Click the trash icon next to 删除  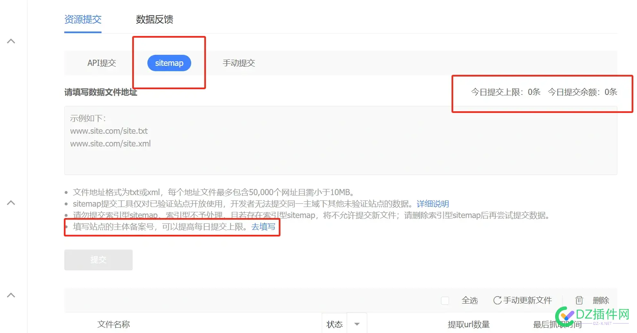pyautogui.click(x=579, y=300)
